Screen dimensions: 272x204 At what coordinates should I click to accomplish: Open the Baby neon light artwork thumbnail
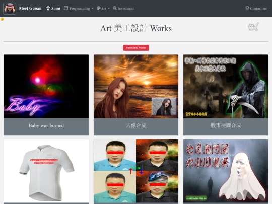[x=46, y=87]
